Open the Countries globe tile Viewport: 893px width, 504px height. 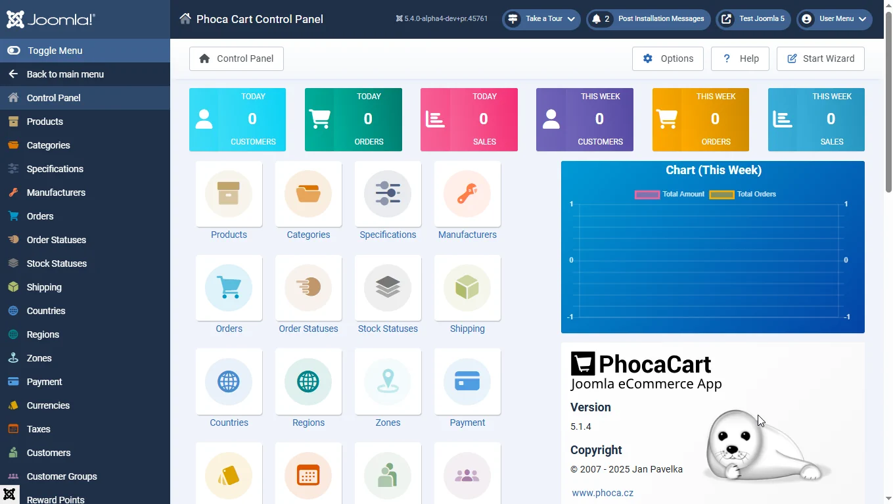tap(229, 382)
